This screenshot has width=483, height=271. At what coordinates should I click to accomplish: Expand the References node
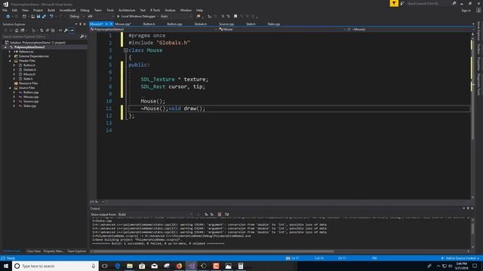pos(10,52)
